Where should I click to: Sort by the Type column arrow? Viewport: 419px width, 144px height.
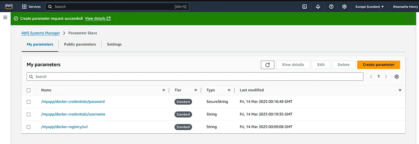(x=229, y=90)
